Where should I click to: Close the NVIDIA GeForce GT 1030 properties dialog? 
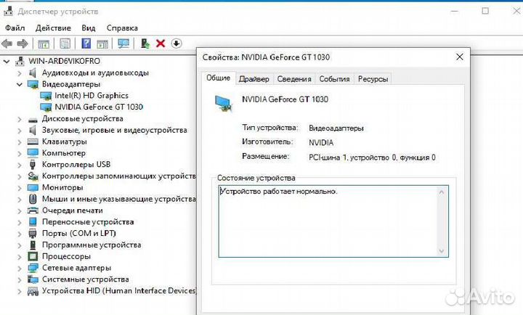pos(460,57)
